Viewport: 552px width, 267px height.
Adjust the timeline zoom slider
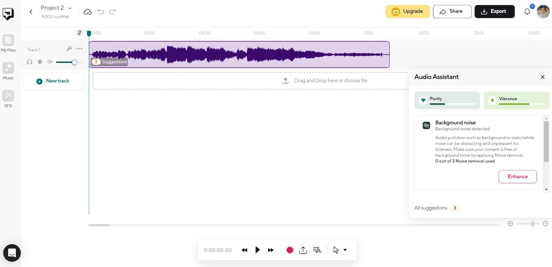[x=528, y=224]
